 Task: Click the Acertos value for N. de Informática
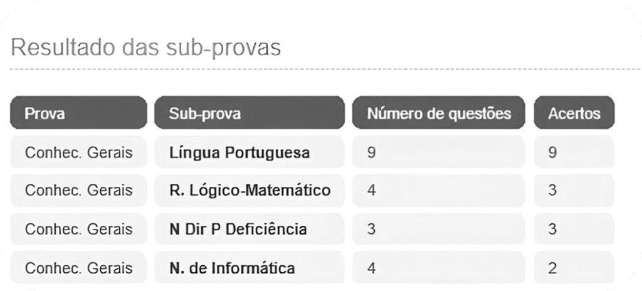574,268
